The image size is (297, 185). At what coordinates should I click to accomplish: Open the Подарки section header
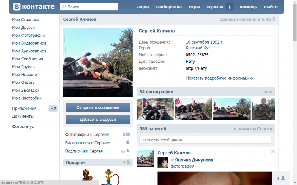coord(98,162)
